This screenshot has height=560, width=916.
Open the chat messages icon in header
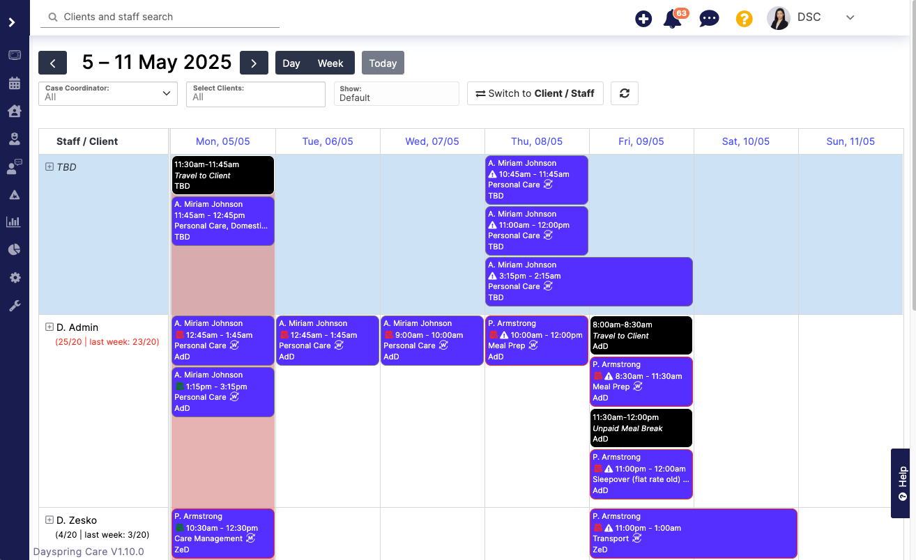coord(709,19)
